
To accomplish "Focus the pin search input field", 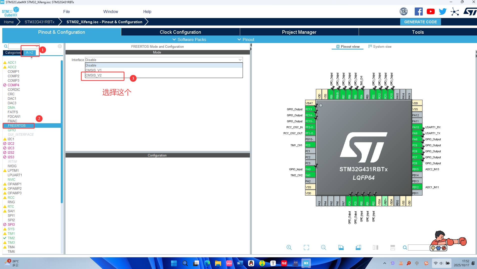I will click(419, 247).
